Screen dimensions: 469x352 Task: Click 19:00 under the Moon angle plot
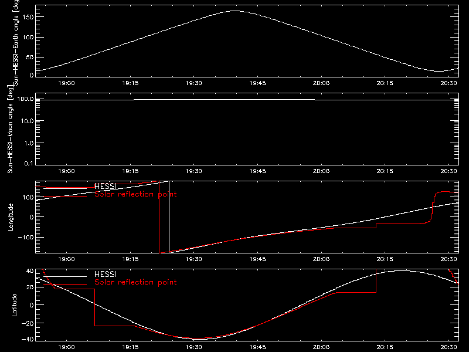click(66, 171)
